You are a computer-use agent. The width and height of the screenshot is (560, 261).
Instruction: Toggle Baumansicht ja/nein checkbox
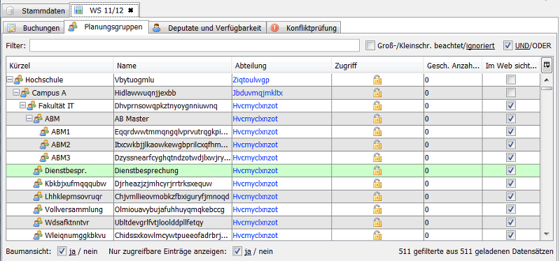(x=62, y=251)
